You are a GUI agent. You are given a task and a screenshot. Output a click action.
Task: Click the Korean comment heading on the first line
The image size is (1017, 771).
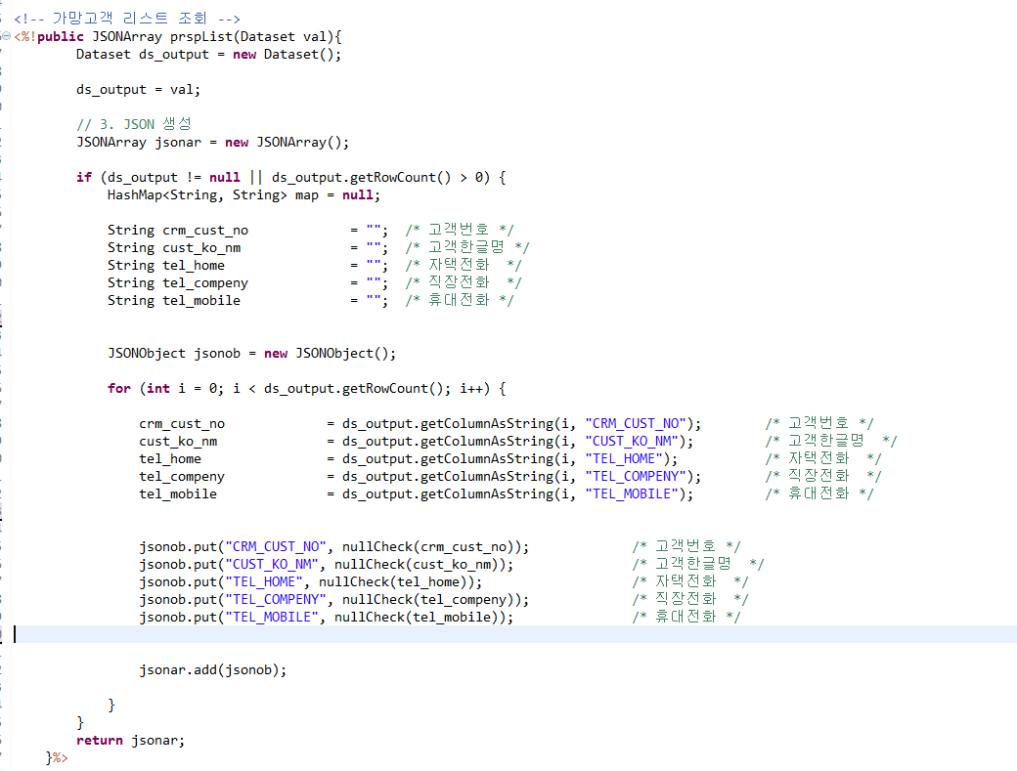[129, 19]
